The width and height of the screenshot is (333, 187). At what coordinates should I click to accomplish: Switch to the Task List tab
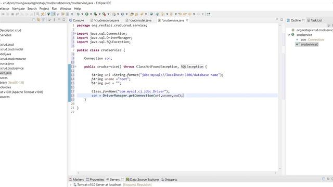pyautogui.click(x=314, y=20)
